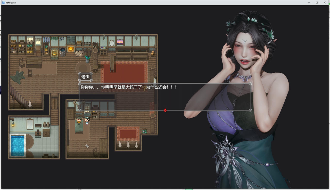330x190 pixels.
Task: Click the oval mirror on the upper wall
Action: (x=111, y=43)
